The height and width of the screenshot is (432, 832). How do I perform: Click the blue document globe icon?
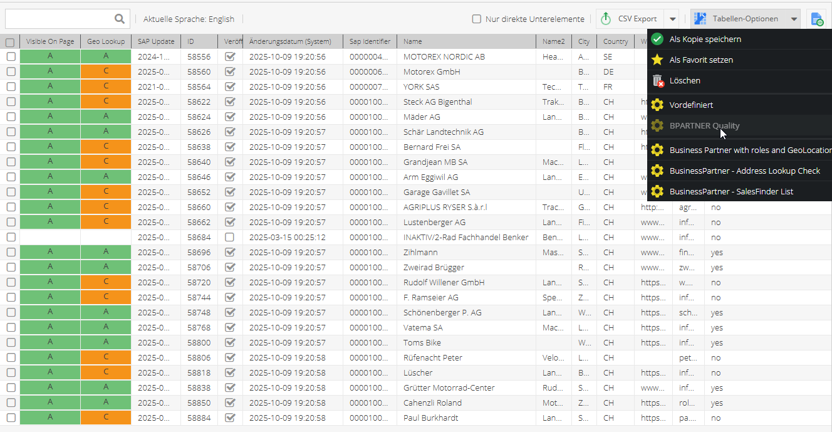[x=817, y=19]
